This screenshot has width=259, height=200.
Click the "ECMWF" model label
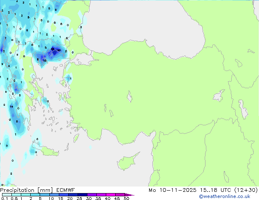(66, 190)
